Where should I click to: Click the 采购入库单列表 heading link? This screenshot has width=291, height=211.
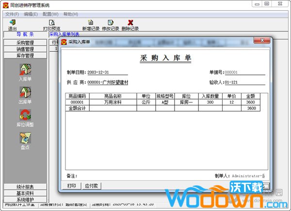click(x=65, y=34)
